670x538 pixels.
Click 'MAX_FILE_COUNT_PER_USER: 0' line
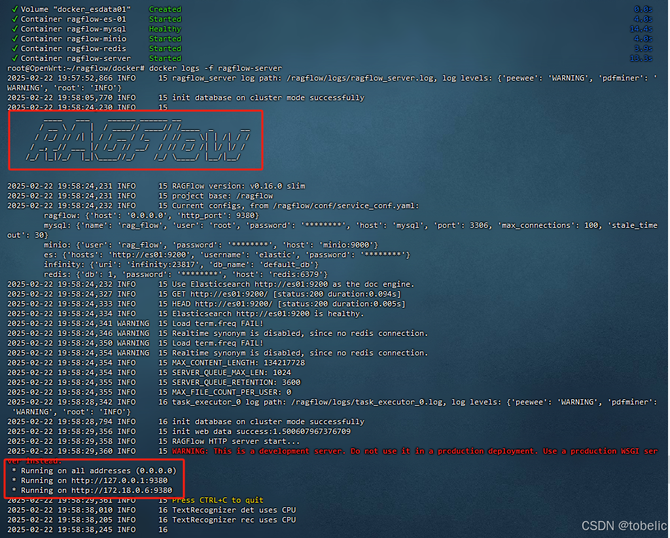(x=231, y=392)
